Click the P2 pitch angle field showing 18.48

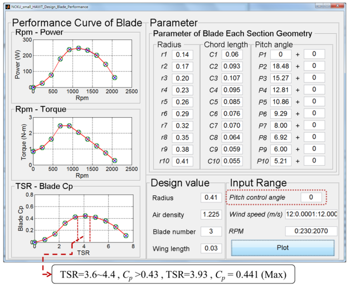click(x=281, y=66)
